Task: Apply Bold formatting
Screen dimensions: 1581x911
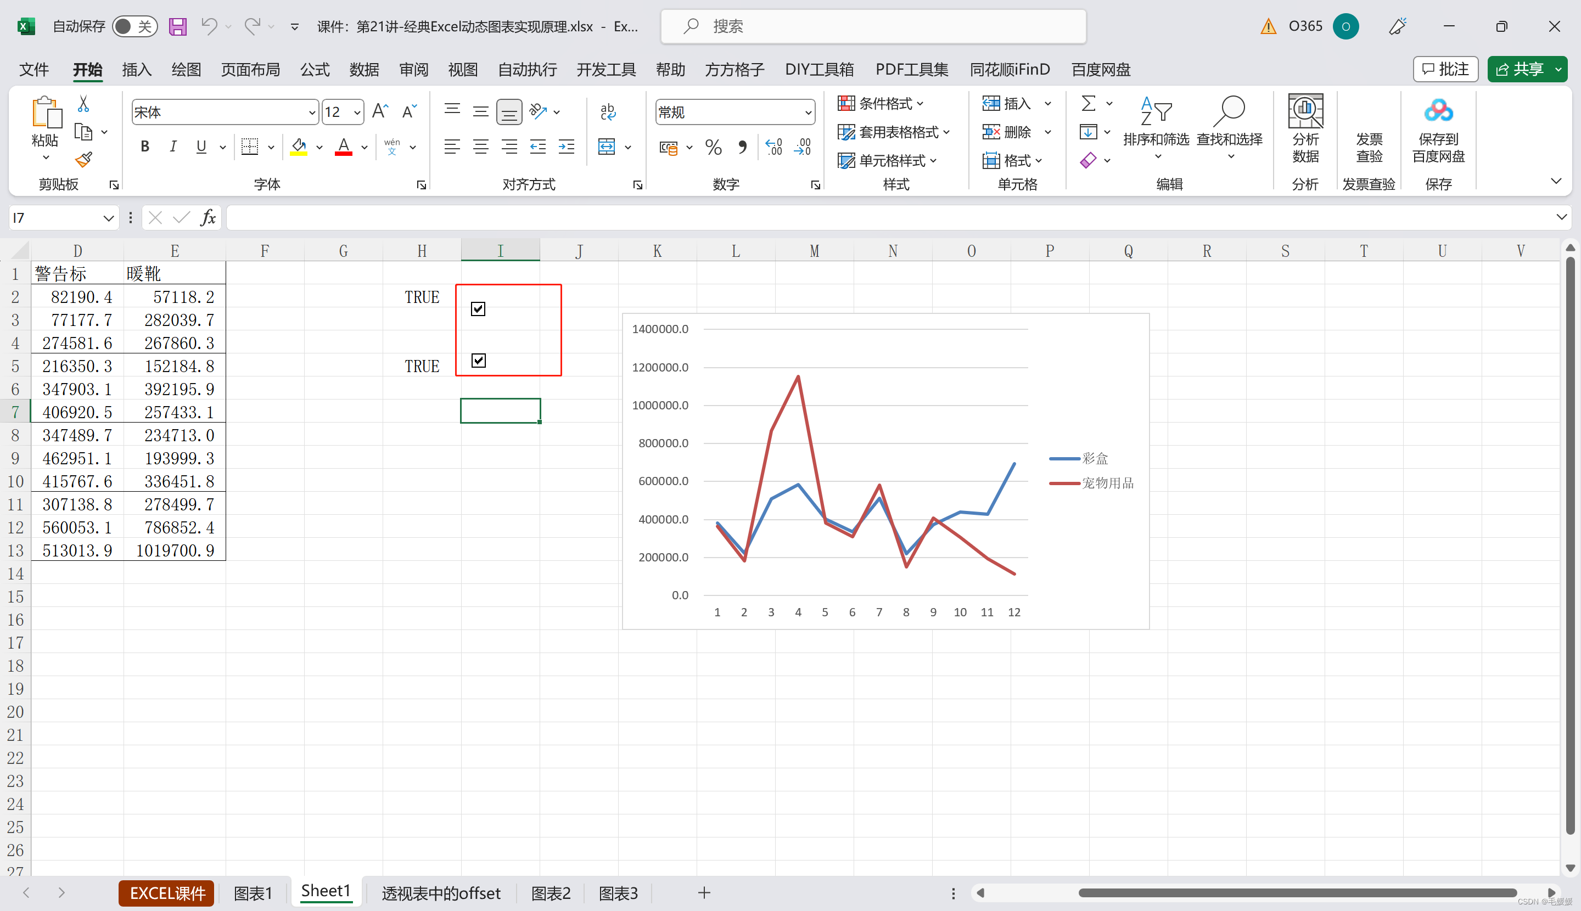Action: pyautogui.click(x=144, y=147)
